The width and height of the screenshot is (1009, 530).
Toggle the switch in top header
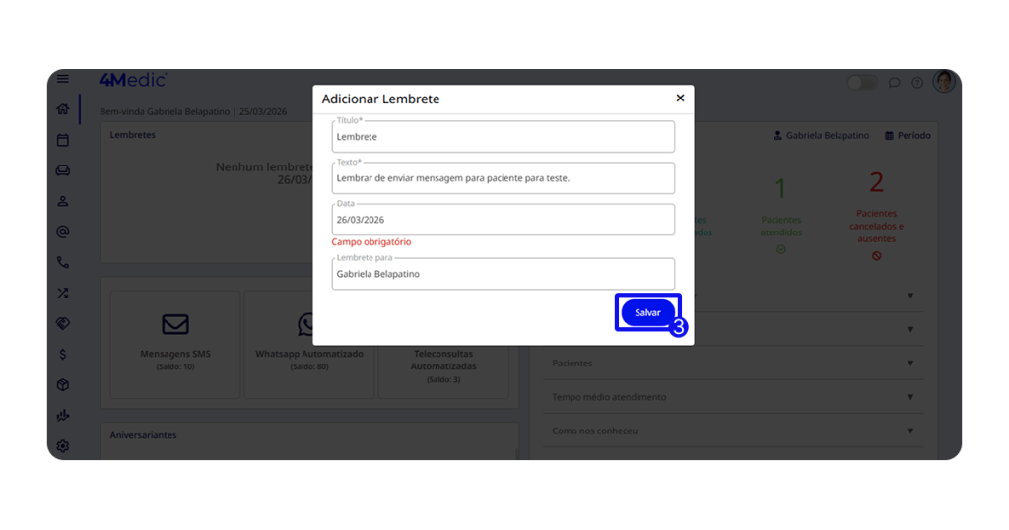(862, 83)
